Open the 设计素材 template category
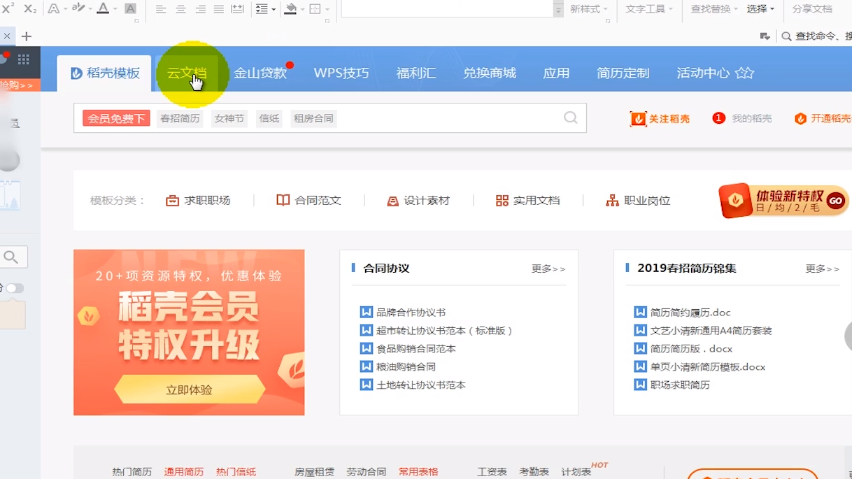Viewport: 852px width, 479px height. pos(418,201)
